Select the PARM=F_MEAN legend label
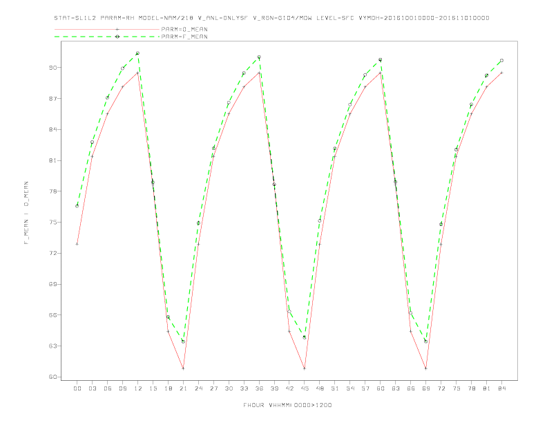 tap(184, 37)
